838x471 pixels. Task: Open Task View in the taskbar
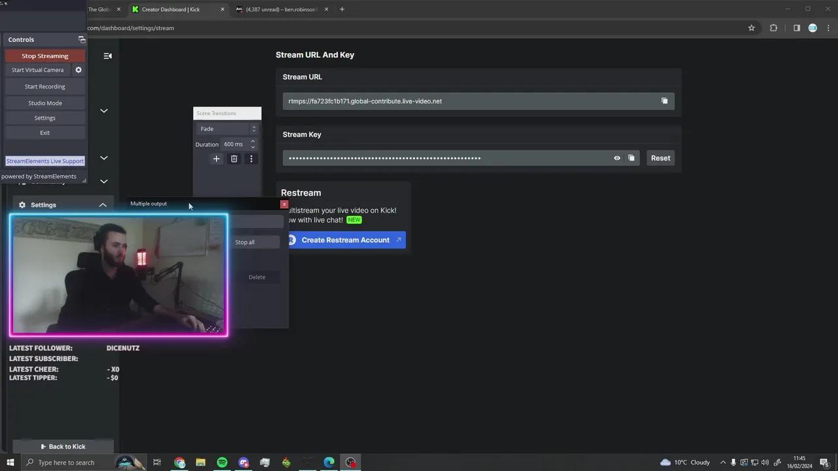[x=157, y=462]
